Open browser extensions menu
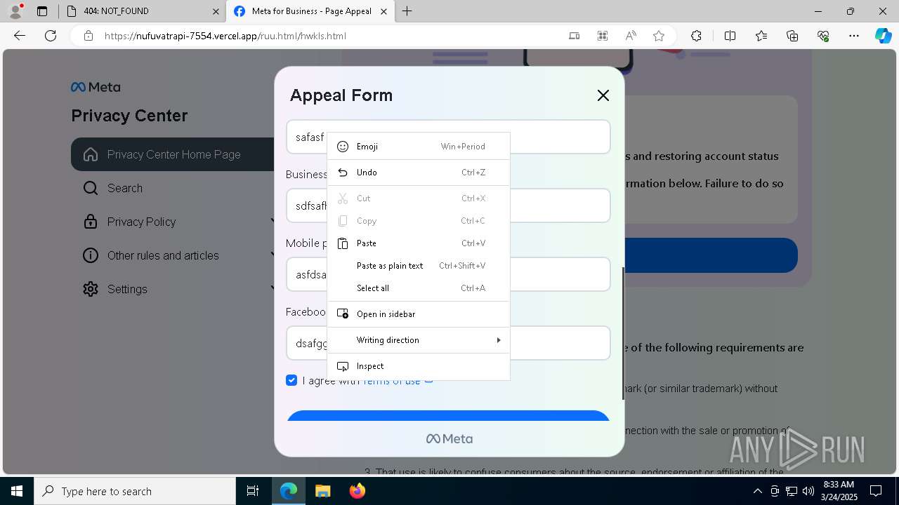 pos(696,36)
